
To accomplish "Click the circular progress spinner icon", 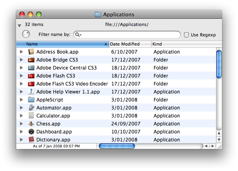I will coord(26,34).
